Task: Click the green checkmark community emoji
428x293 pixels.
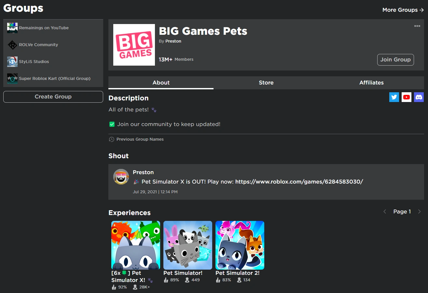Action: [112, 124]
